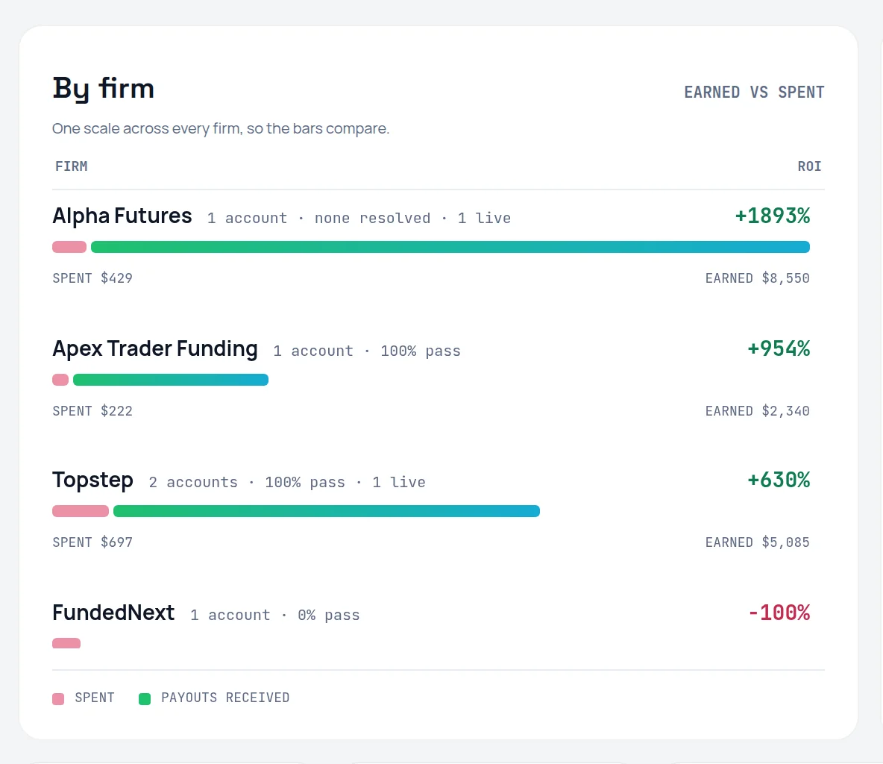
Task: Click the 'One scale across every firm' subtitle
Action: point(221,128)
